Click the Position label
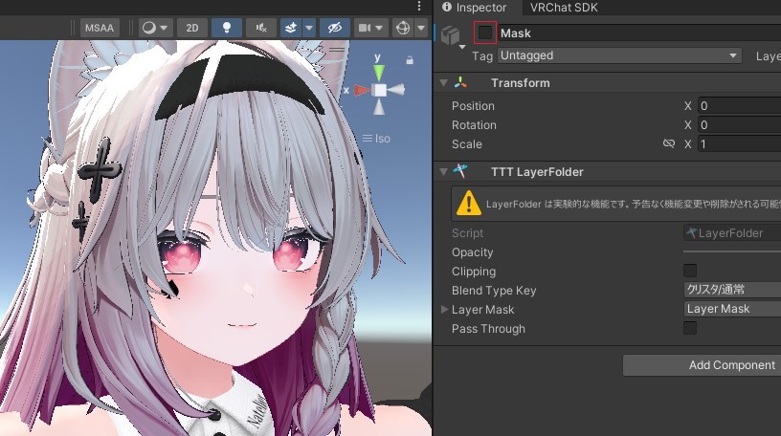The image size is (781, 436). tap(473, 105)
